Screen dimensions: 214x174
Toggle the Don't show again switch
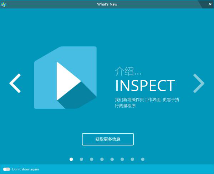pos(6,169)
